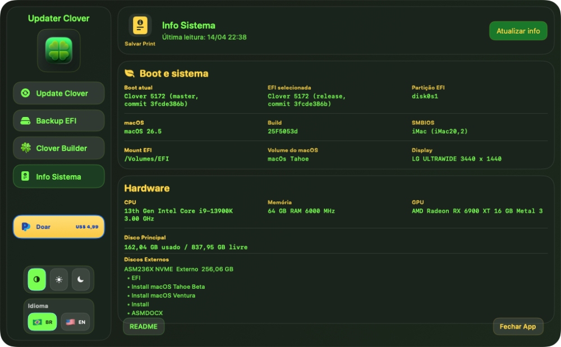Click the Hardware section heading
This screenshot has width=561, height=347.
click(x=146, y=188)
